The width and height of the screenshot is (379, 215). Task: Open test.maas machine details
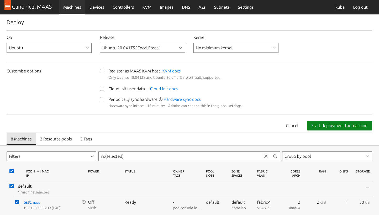[x=32, y=202]
